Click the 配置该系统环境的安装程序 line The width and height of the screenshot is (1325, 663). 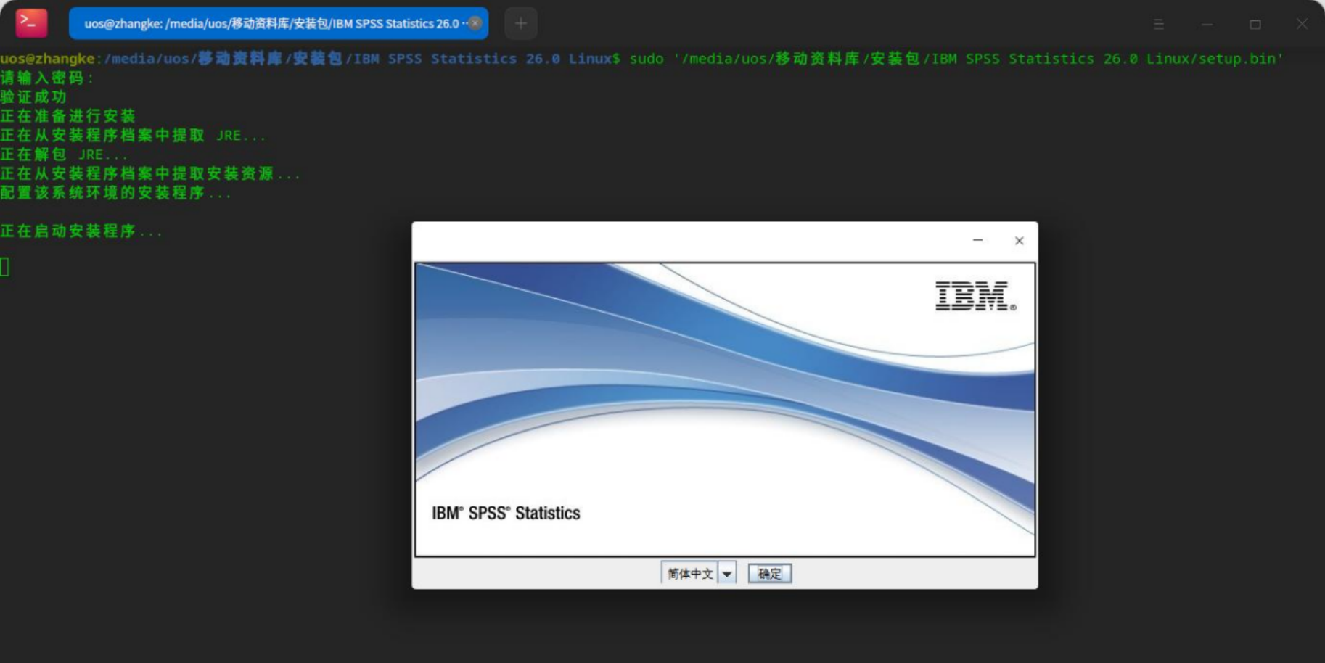[115, 193]
